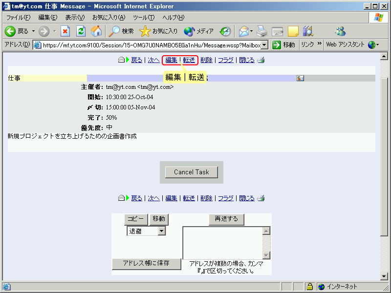Open the ツール(T) menu
391x293 pixels.
click(x=144, y=18)
